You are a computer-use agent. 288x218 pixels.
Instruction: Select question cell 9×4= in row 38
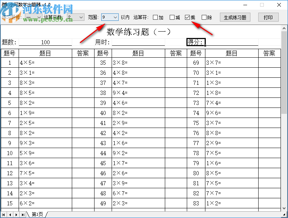[x=138, y=93]
